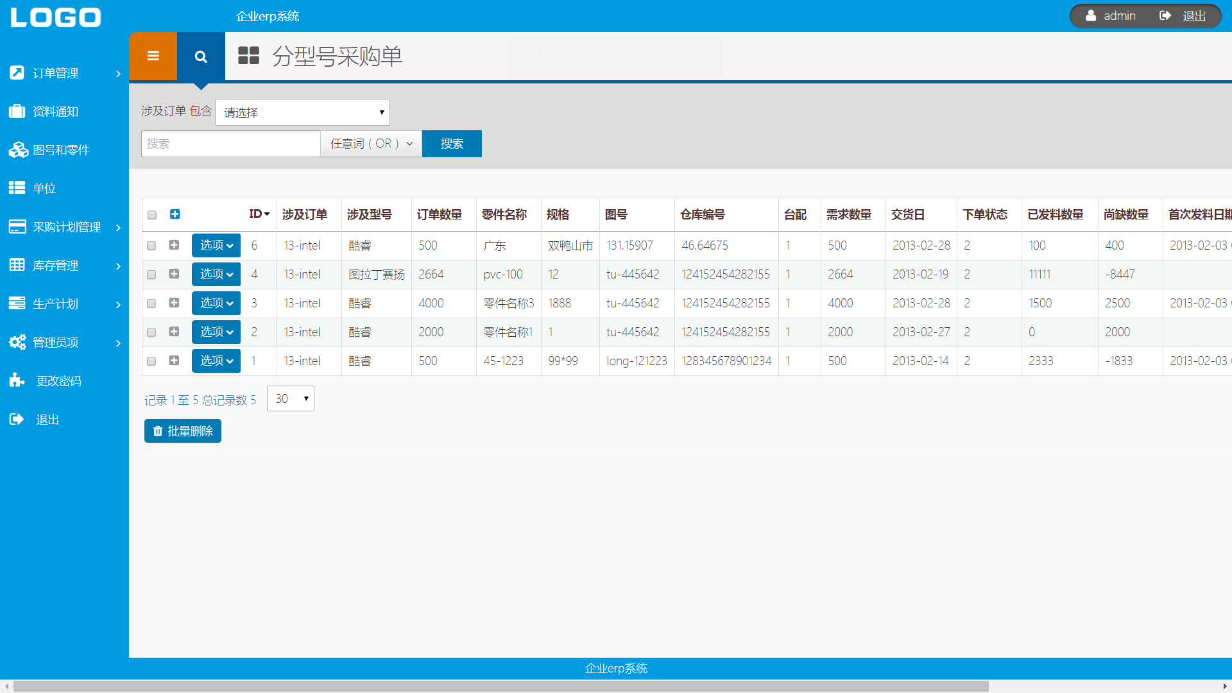
Task: Expand row details for ID 6
Action: (174, 245)
